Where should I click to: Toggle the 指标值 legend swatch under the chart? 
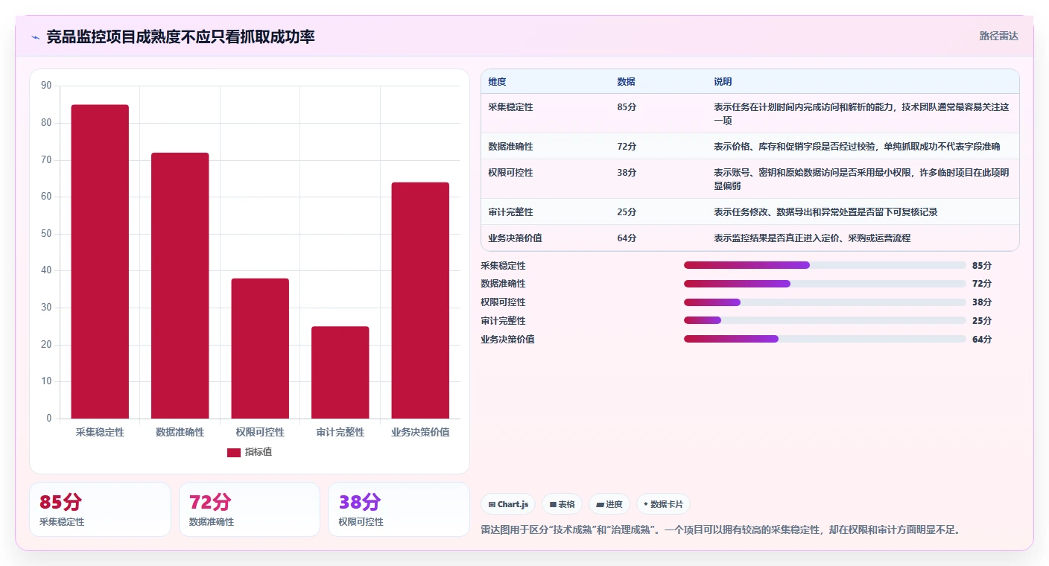coord(234,452)
